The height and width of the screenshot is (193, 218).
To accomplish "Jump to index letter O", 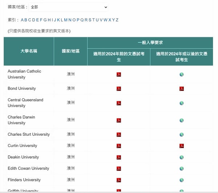I will (74, 20).
